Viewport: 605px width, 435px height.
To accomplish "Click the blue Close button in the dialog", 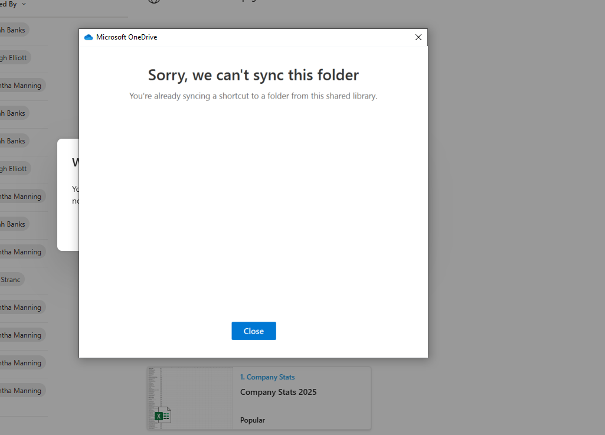I will [253, 331].
